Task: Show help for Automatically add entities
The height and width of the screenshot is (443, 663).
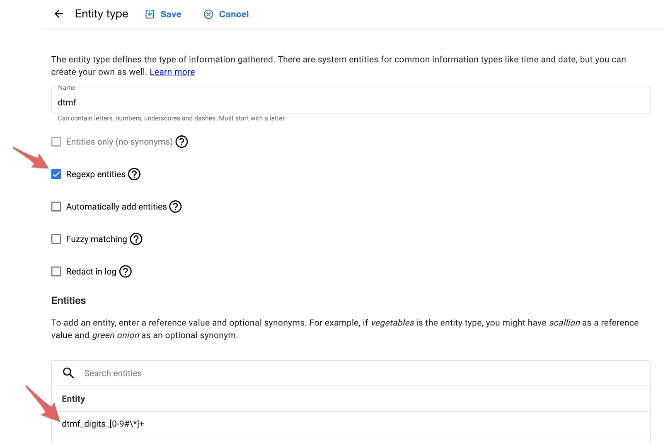Action: (176, 207)
